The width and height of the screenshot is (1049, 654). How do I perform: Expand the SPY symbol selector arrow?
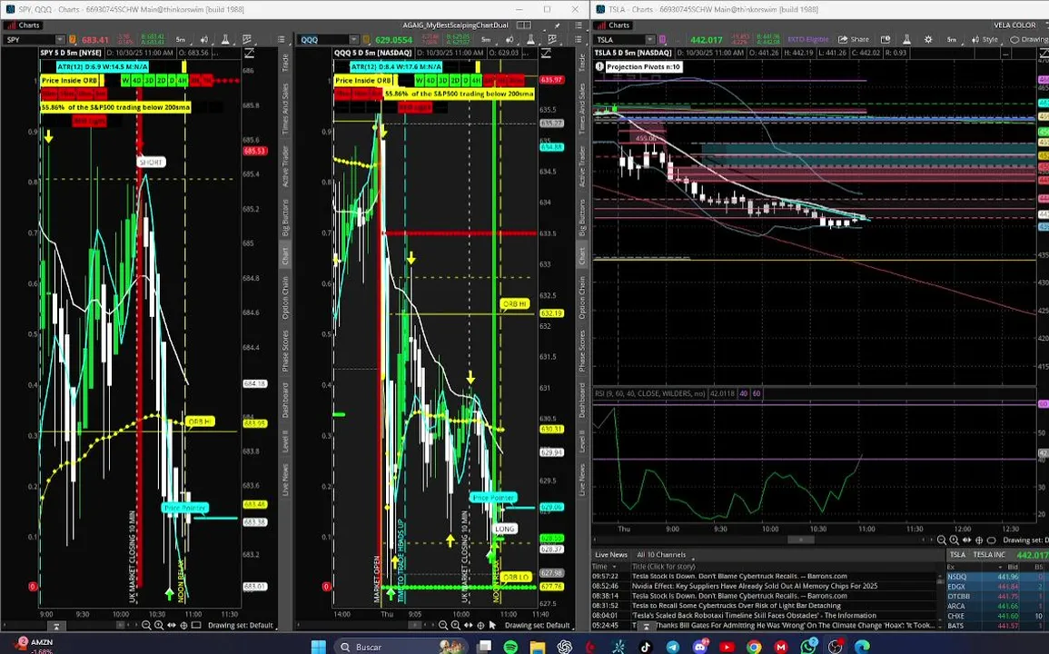[x=60, y=39]
